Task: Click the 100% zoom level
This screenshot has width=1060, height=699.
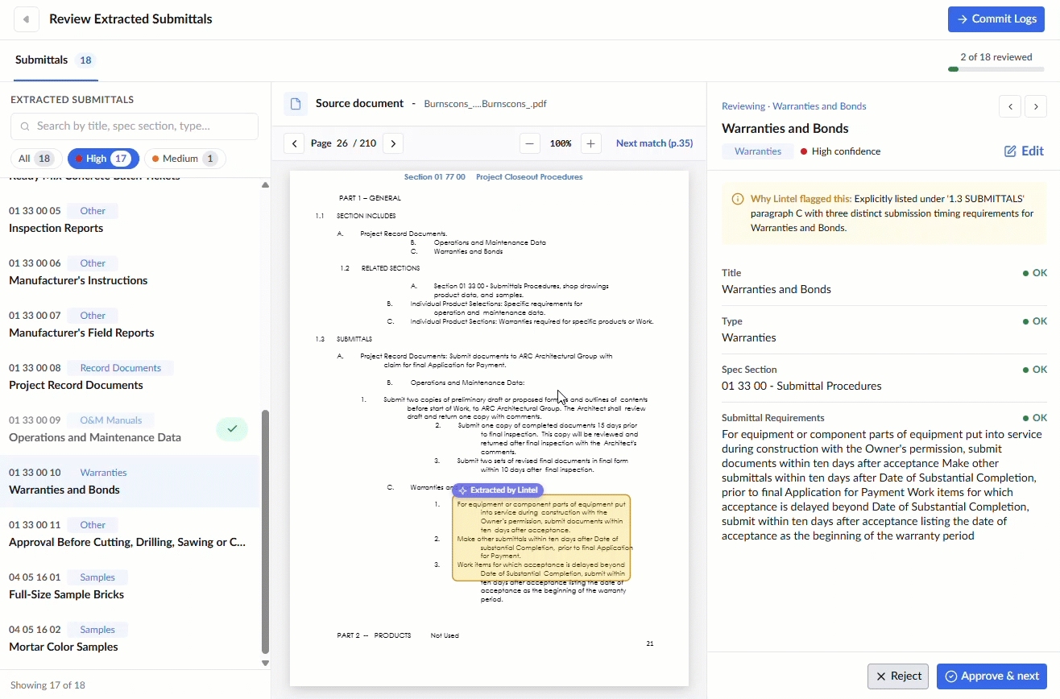Action: coord(561,143)
